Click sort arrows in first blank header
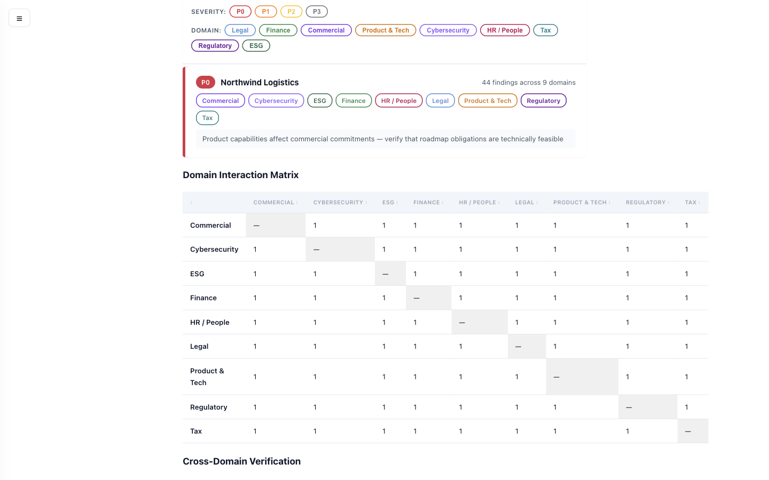 click(x=192, y=203)
